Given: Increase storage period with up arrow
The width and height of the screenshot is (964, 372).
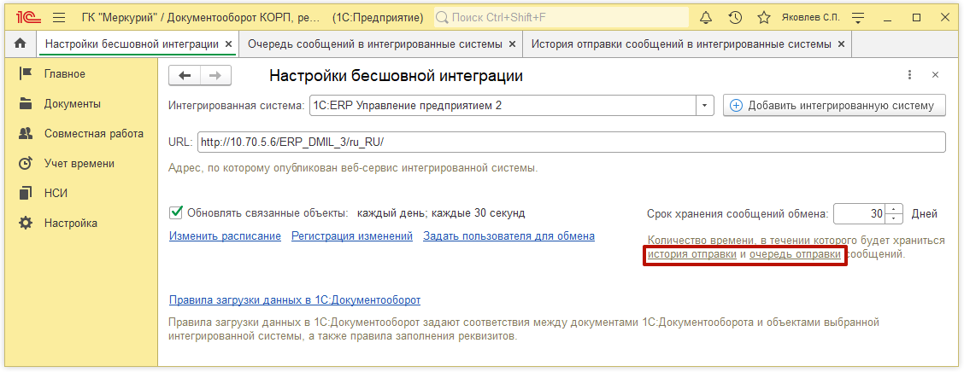Looking at the screenshot, I should (895, 209).
